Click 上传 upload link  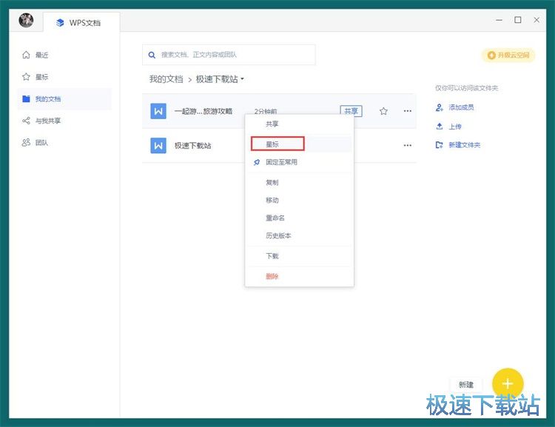448,127
